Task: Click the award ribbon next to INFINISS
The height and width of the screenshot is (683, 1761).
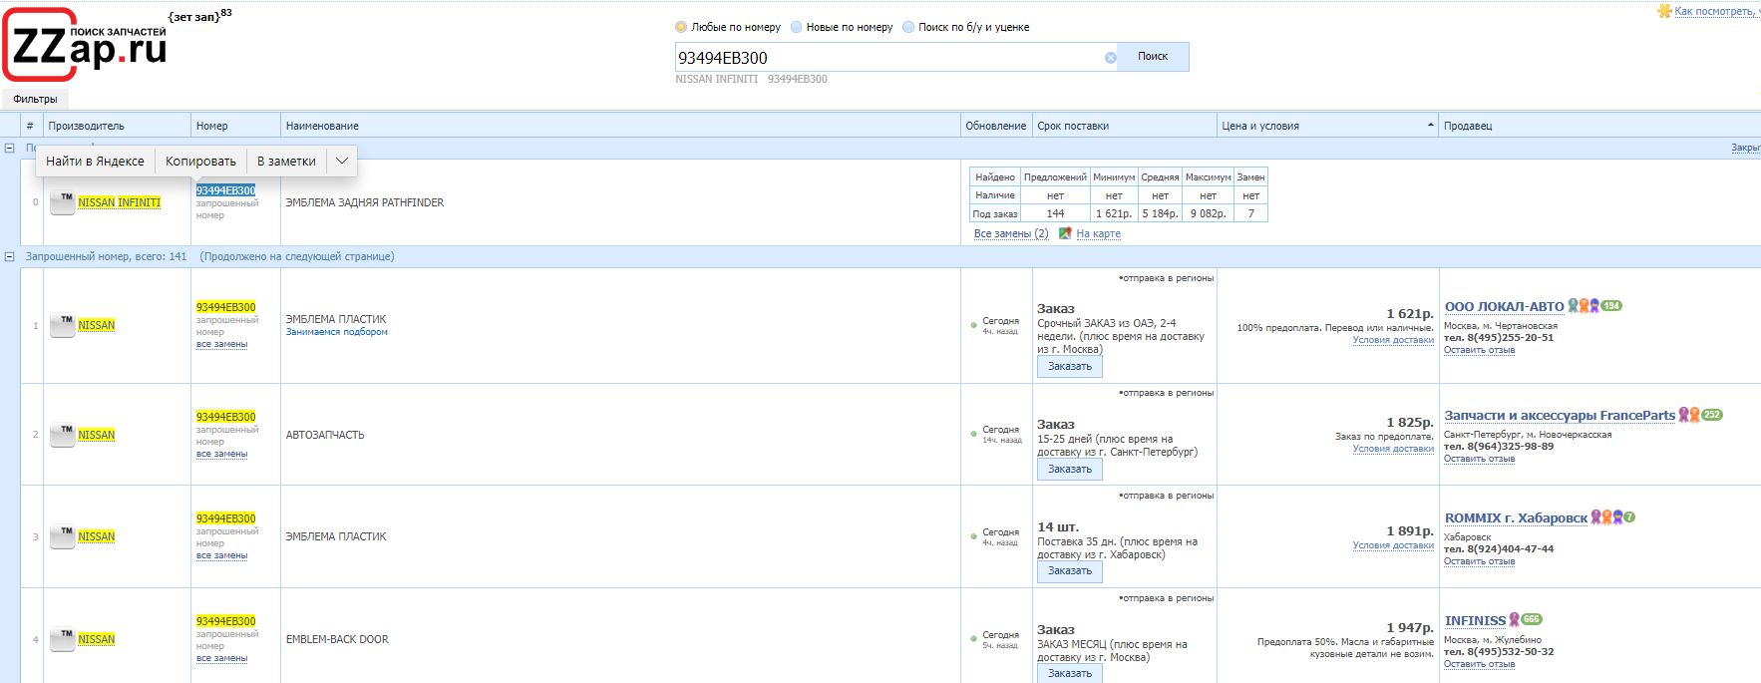Action: click(1514, 619)
